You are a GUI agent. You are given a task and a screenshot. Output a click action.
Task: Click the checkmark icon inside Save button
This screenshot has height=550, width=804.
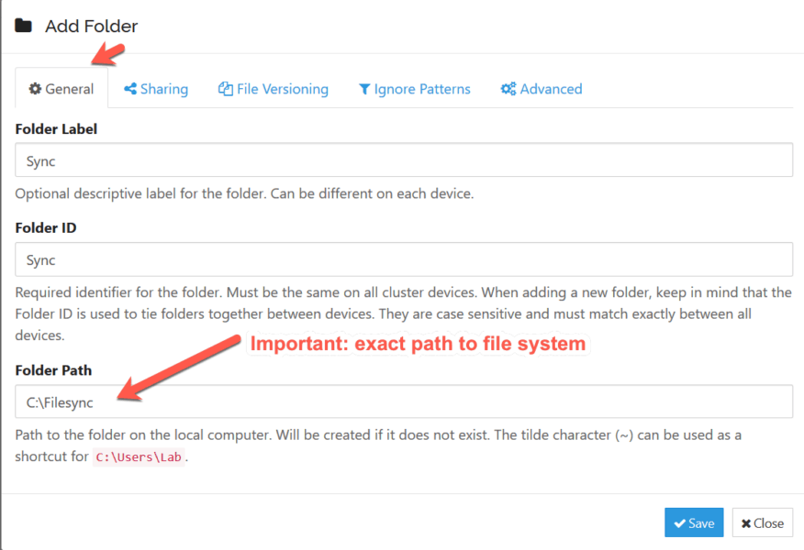coord(679,523)
